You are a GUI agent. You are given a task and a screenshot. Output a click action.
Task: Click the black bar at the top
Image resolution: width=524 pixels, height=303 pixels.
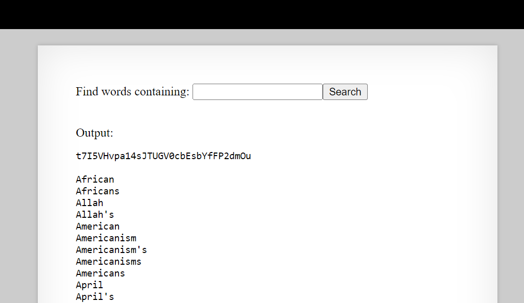click(x=262, y=14)
